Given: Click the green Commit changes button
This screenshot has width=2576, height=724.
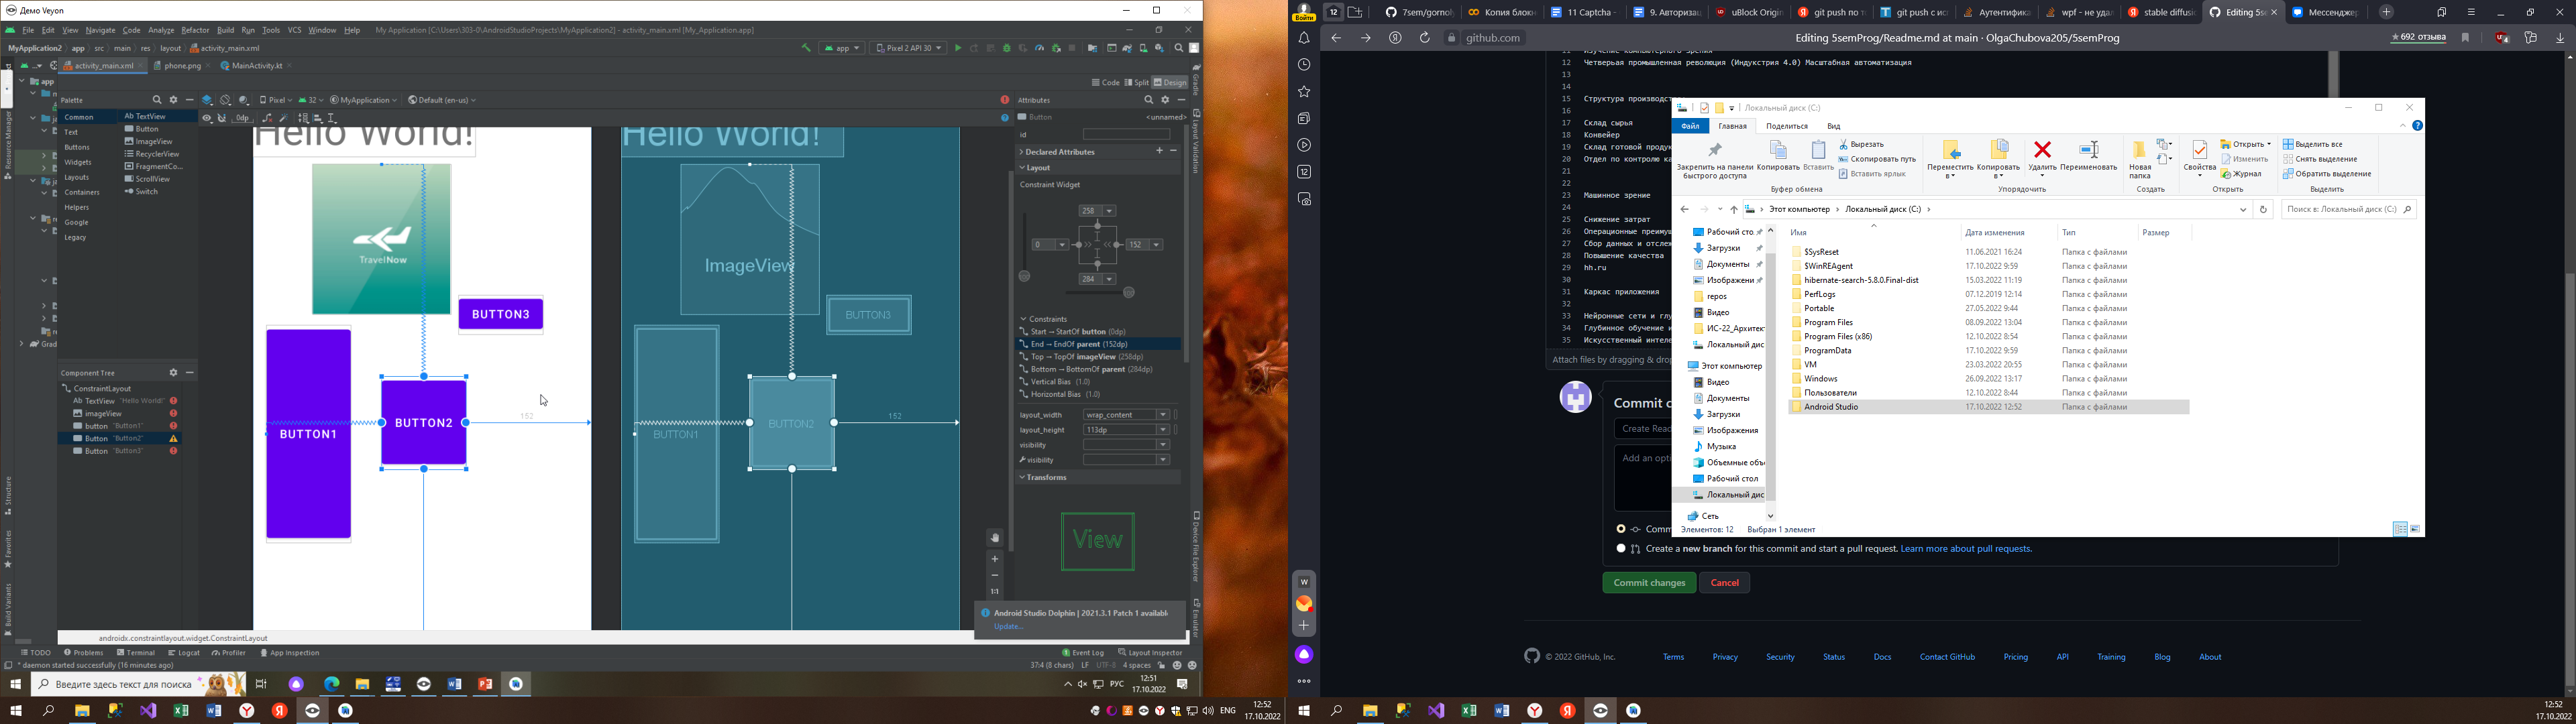Looking at the screenshot, I should tap(1648, 583).
